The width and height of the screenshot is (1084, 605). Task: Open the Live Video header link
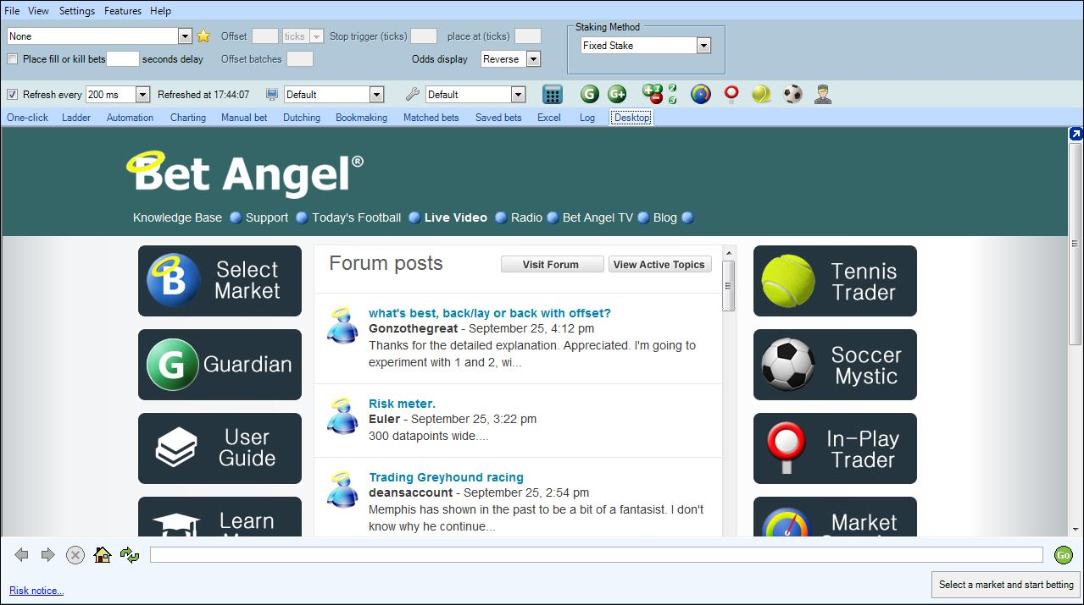click(456, 217)
